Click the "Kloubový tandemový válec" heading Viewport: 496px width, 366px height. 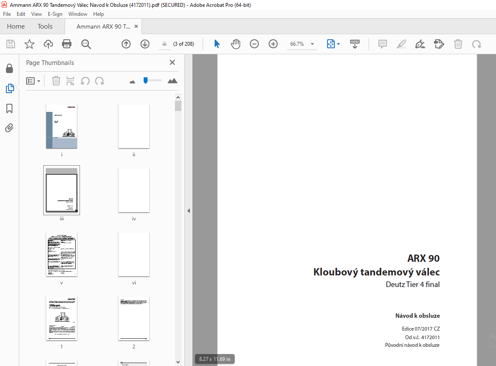click(x=376, y=272)
